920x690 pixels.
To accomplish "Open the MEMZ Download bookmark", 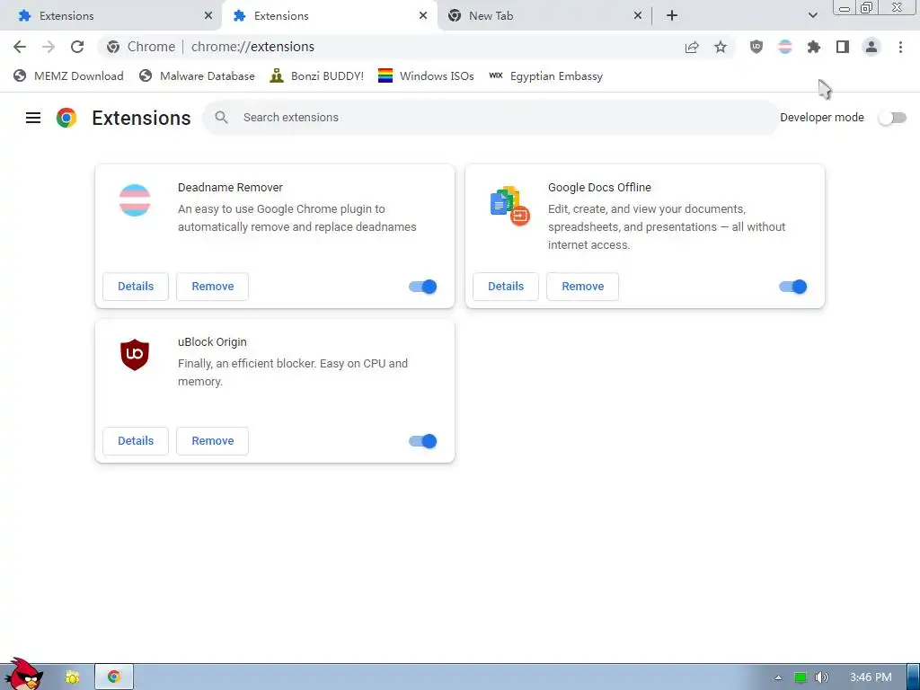I will [68, 75].
